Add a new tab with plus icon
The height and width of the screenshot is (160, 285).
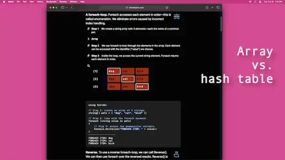pos(212,8)
